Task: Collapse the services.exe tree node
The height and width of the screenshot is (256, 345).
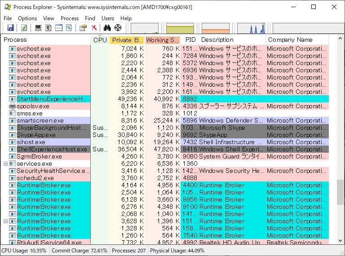Action: pos(6,163)
